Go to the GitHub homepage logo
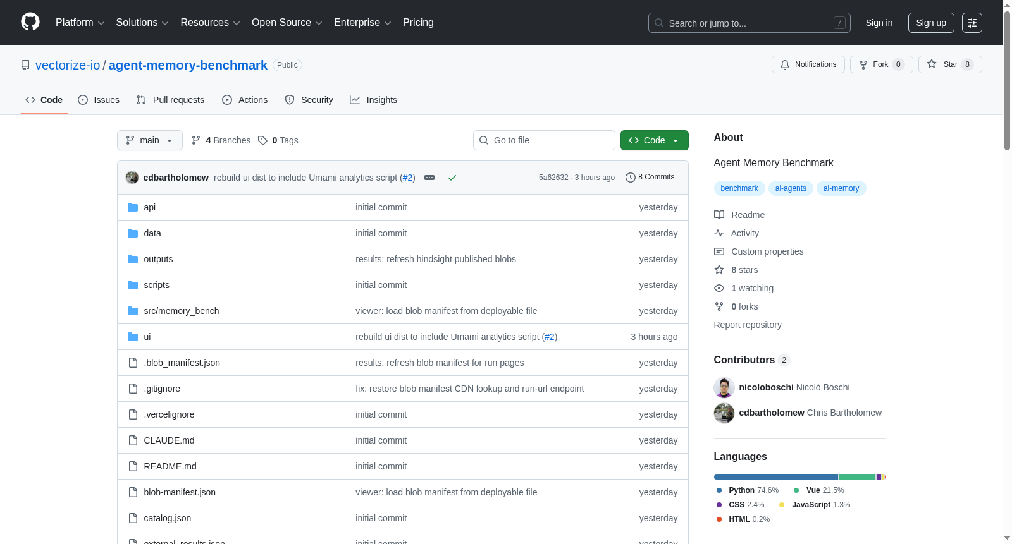 point(30,22)
